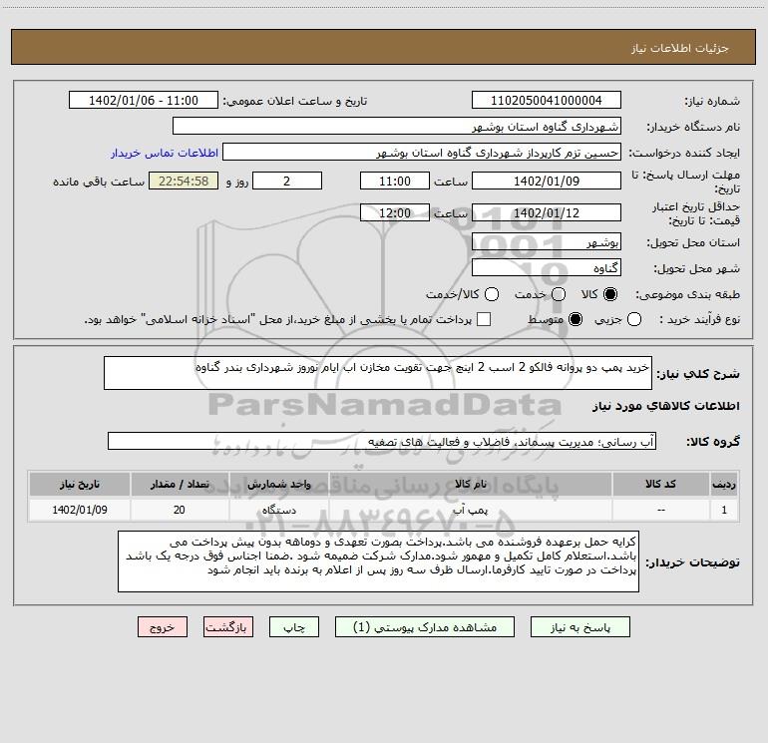This screenshot has height=743, width=768.
Task: Click the need number field 1102050041000004
Action: tap(547, 100)
